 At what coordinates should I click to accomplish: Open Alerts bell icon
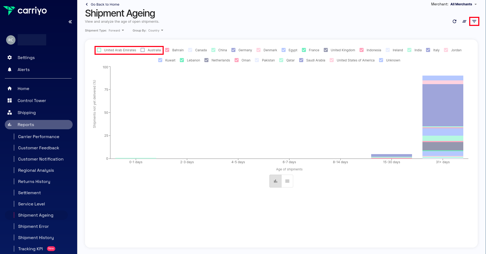10,69
